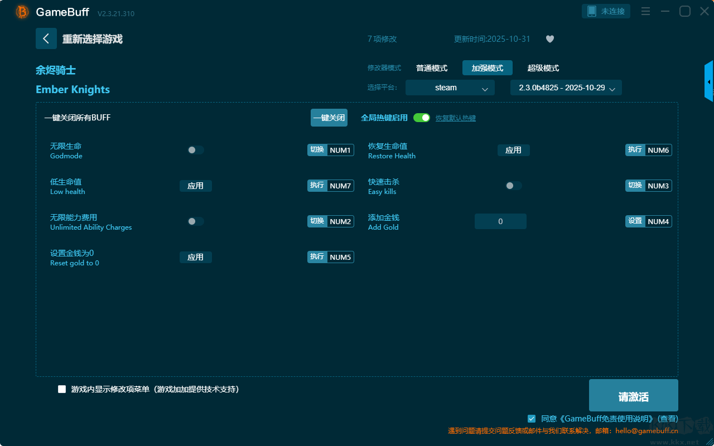Check the in-game modifier menu checkbox
This screenshot has width=714, height=446.
pyautogui.click(x=62, y=389)
